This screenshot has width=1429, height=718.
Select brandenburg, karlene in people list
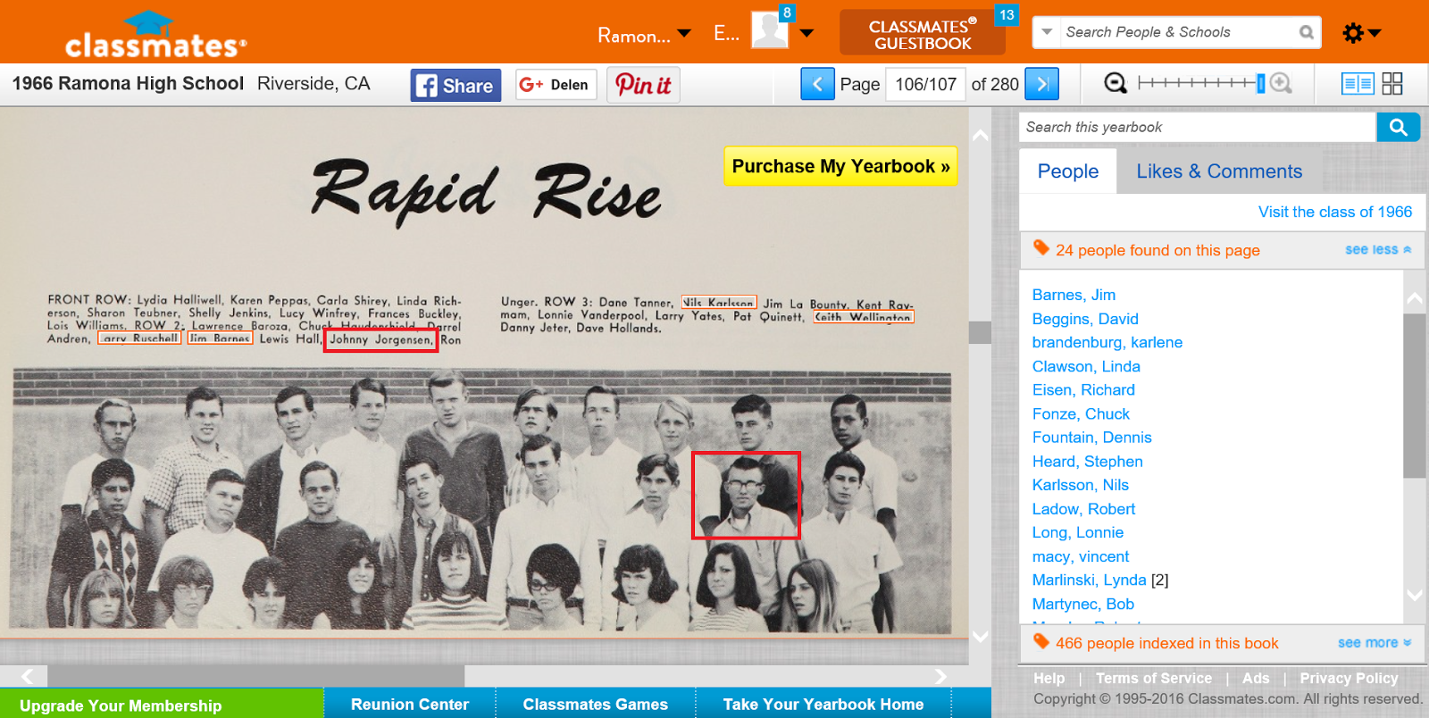(1107, 342)
